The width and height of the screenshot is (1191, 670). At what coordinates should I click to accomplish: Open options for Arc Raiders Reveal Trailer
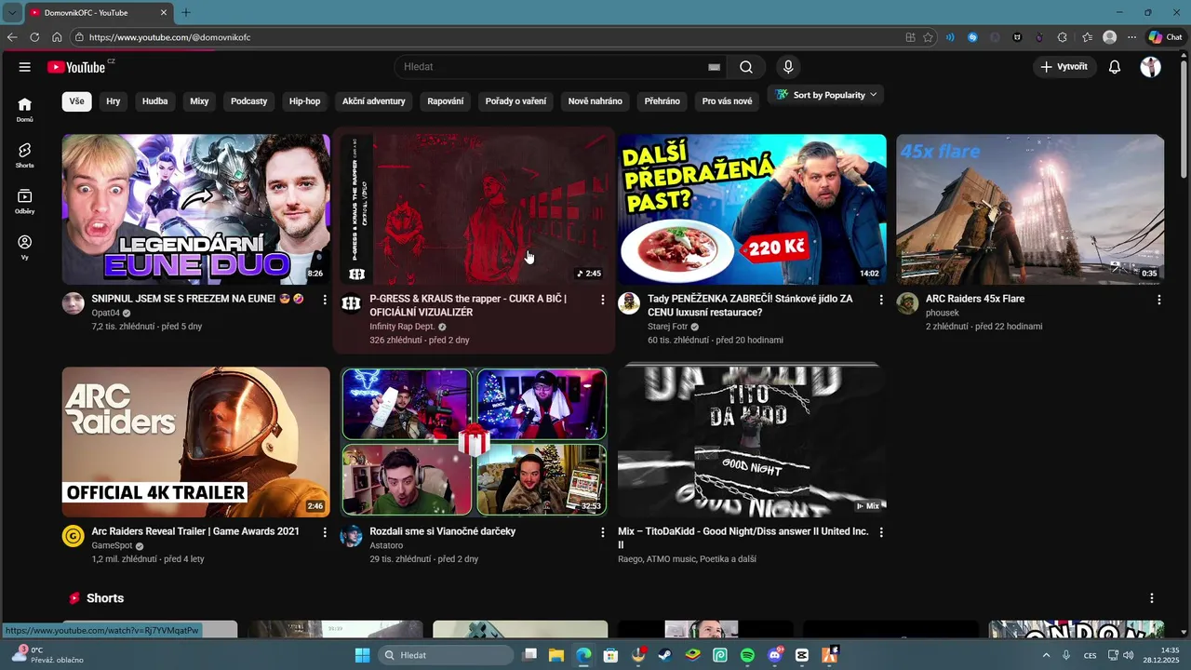coord(325,532)
